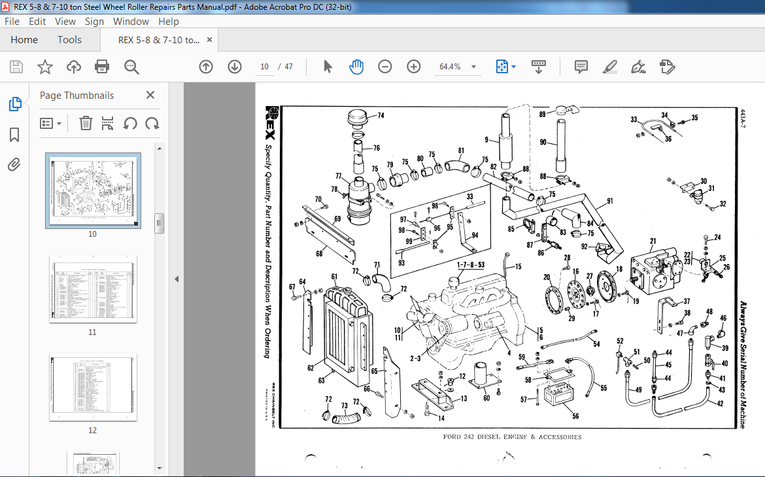765x477 pixels.
Task: Open the File menu
Action: tap(12, 22)
